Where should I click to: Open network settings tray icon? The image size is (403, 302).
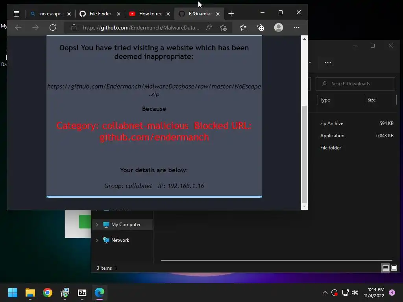pos(345,293)
